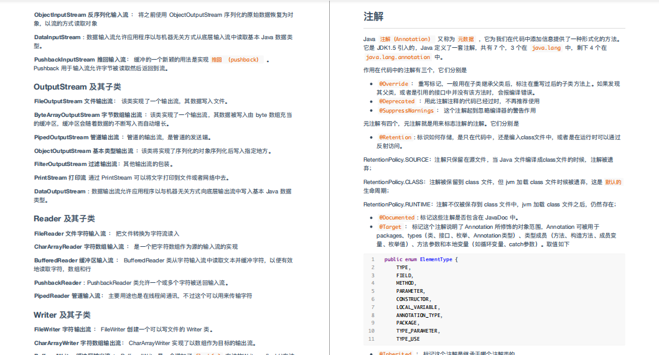Click the "@SuppressWarnings" bullet term
This screenshot has height=355, width=659.
[x=406, y=111]
